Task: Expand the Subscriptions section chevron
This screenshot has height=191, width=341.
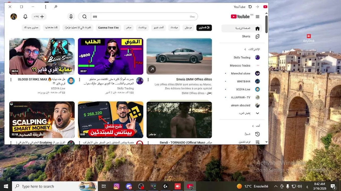Action: pyautogui.click(x=245, y=49)
